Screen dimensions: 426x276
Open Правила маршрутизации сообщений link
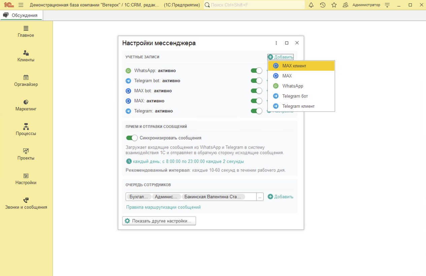[x=163, y=207]
